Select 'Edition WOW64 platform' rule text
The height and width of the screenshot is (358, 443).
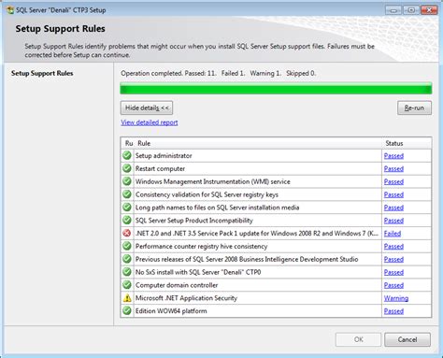(x=171, y=310)
